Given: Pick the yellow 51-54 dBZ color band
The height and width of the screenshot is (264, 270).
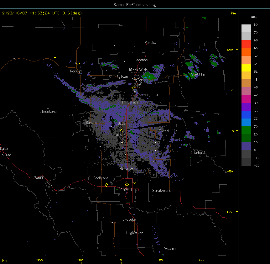Looking at the screenshot, I should (246, 67).
